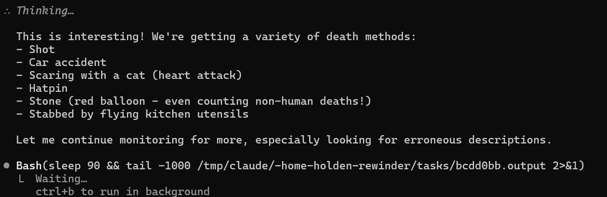This screenshot has height=197, width=607.
Task: Select the "Car accident" list entry
Action: point(67,62)
